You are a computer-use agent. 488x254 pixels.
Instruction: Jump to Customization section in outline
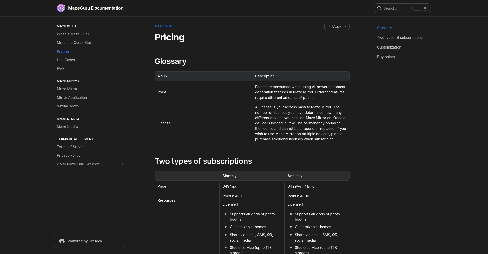click(x=389, y=47)
